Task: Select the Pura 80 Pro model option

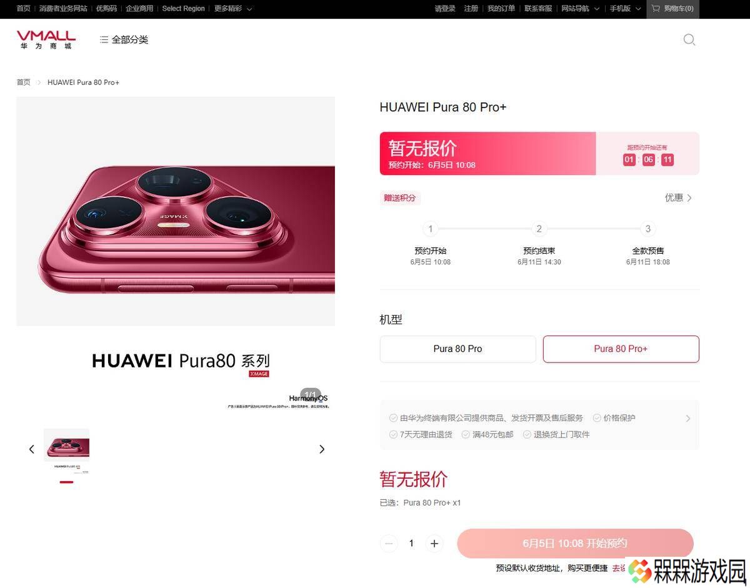Action: pyautogui.click(x=457, y=349)
